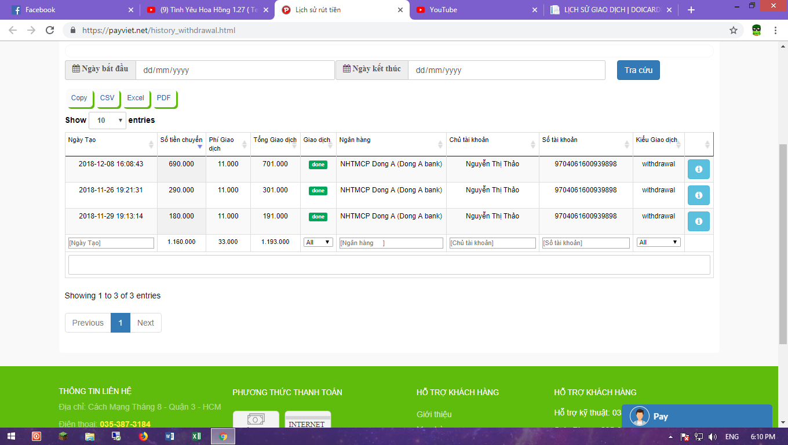This screenshot has height=445, width=788.
Task: Click Ngày bắt đầu date input field
Action: pyautogui.click(x=235, y=70)
